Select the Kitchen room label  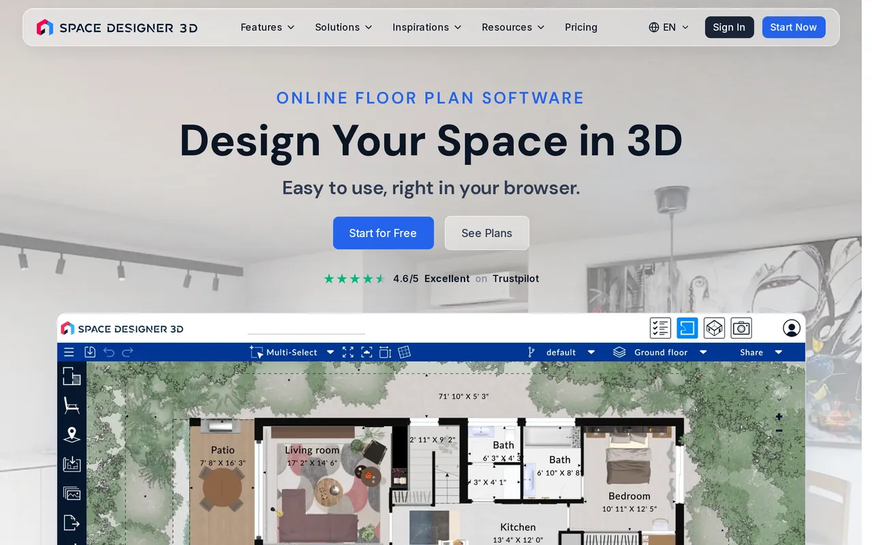pos(518,527)
